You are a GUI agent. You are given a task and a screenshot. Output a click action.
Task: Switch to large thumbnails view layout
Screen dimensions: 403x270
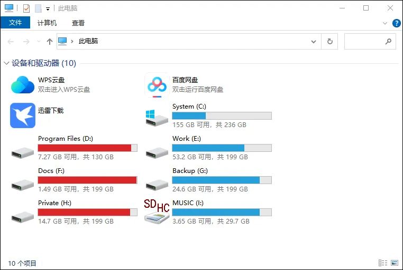click(394, 263)
